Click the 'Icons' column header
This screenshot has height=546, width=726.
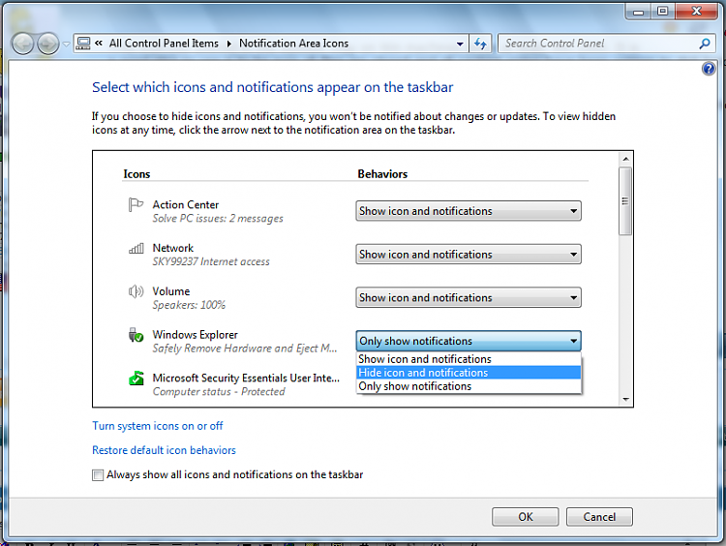pos(136,174)
